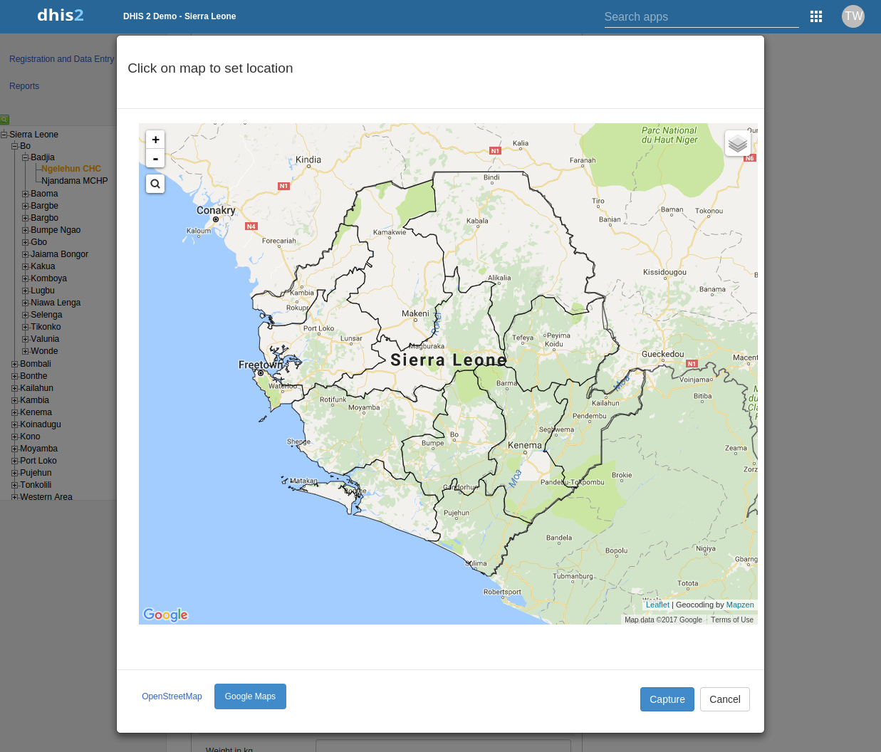Viewport: 881px width, 752px height.
Task: Click the Search apps input field
Action: (x=701, y=16)
